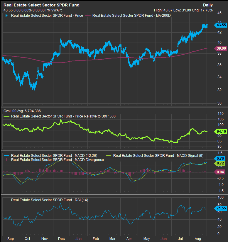The image size is (228, 242).
Task: Click the Nov month axis label
Action: pyautogui.click(x=45, y=238)
